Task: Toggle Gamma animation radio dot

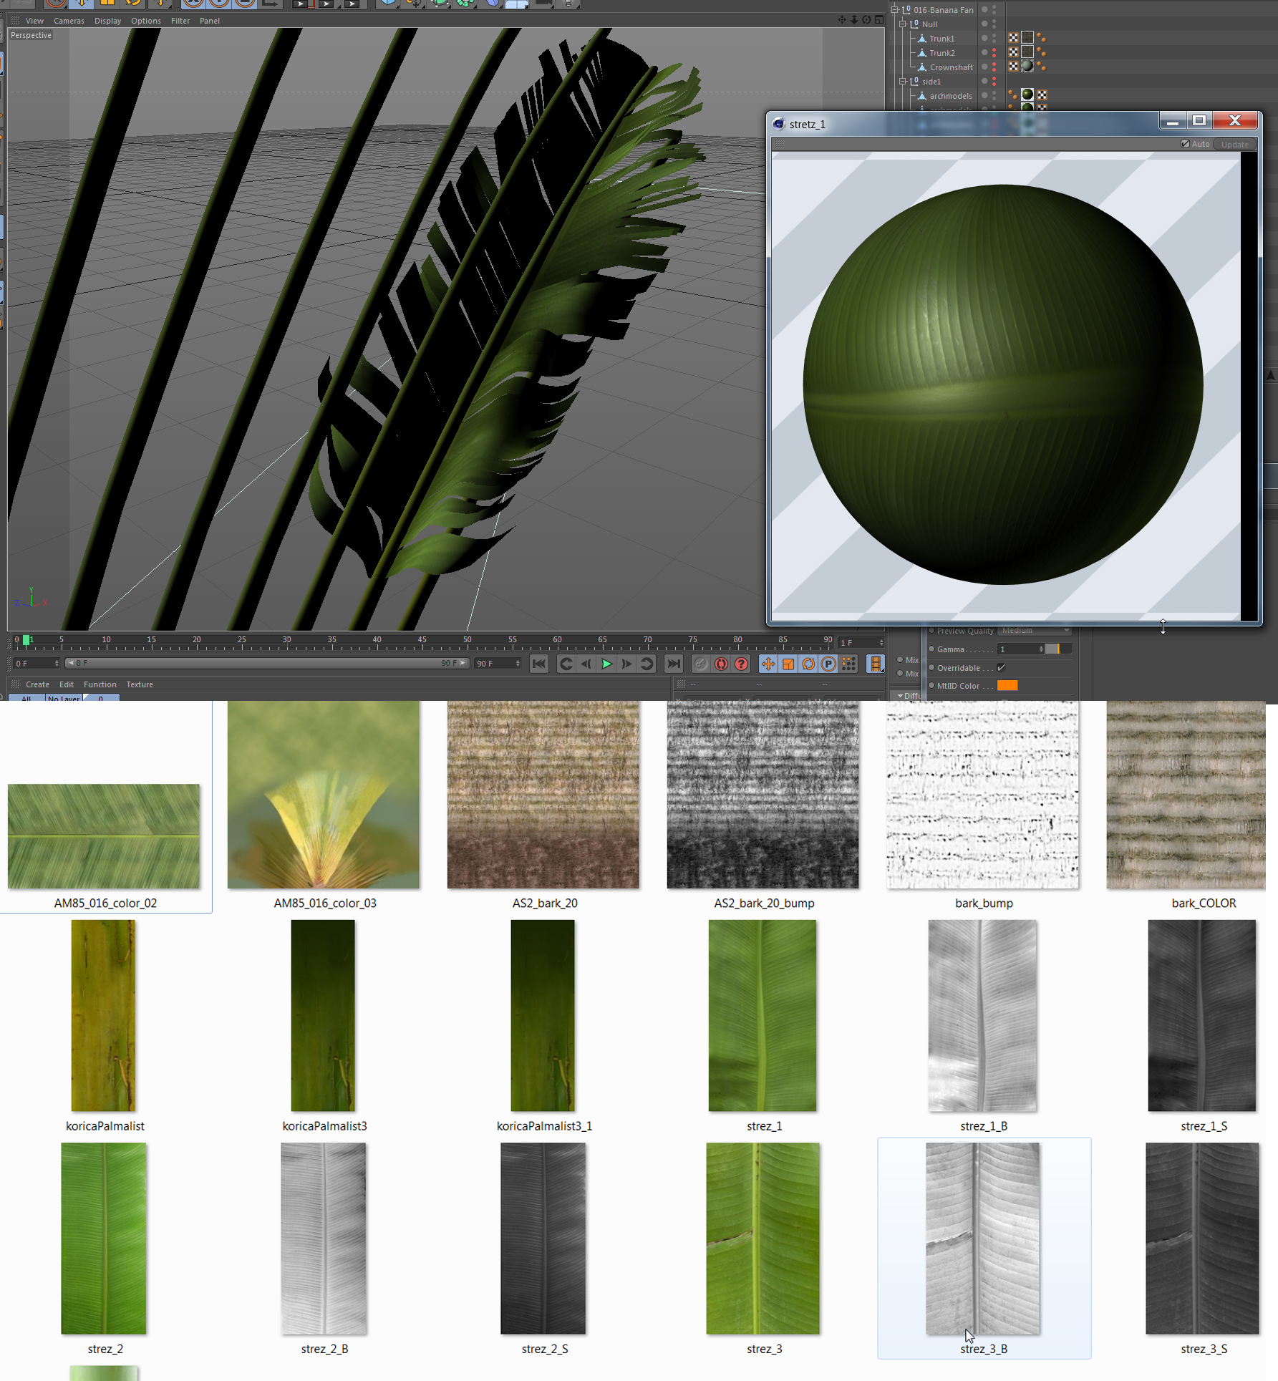Action: (x=931, y=649)
